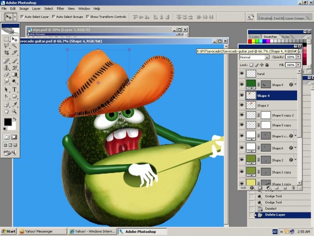The width and height of the screenshot is (314, 236).
Task: Select the Lasso tool
Action: [x=6, y=46]
